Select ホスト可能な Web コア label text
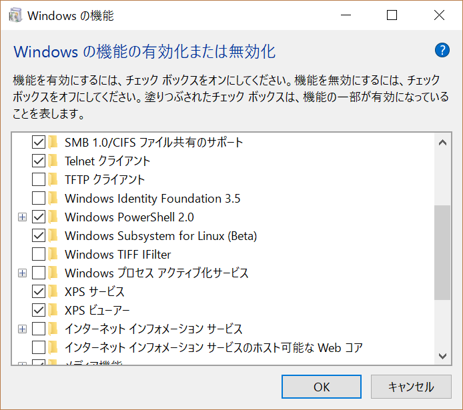463x410 pixels. tap(213, 348)
